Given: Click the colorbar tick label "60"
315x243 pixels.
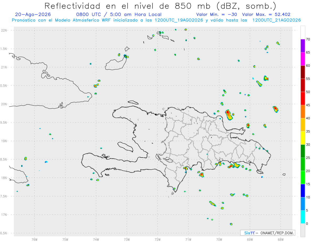Looking at the screenshot, I should pyautogui.click(x=308, y=66).
